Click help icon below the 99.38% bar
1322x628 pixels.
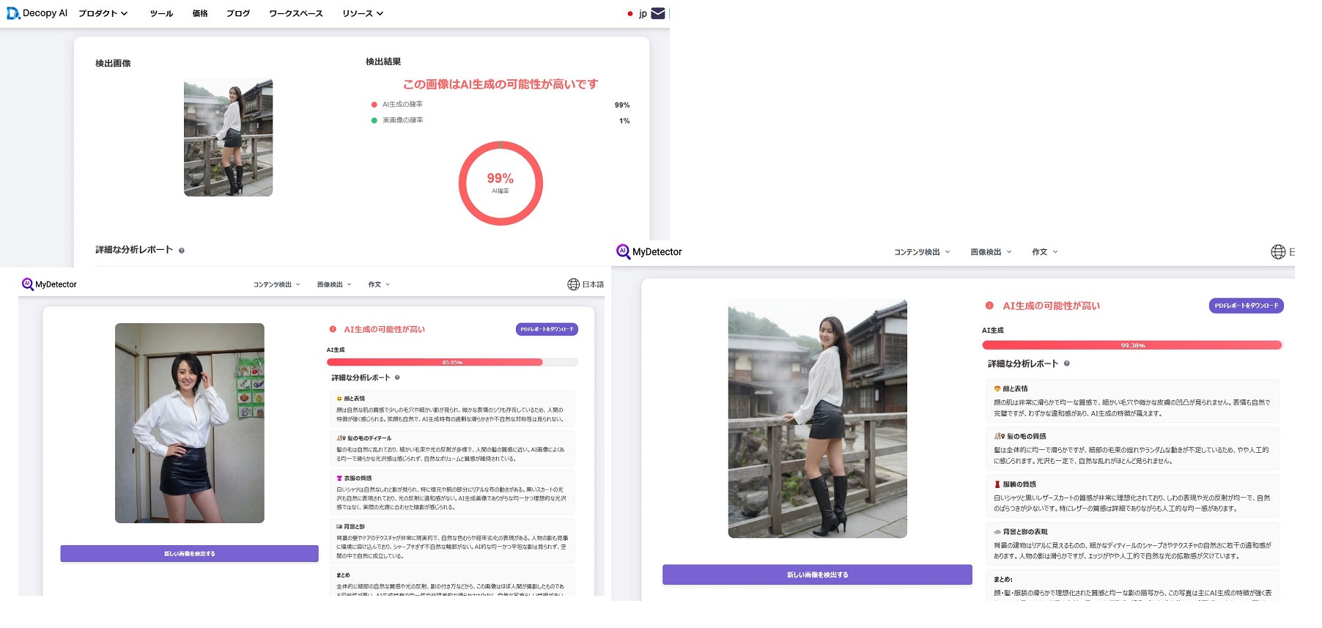tap(1066, 363)
